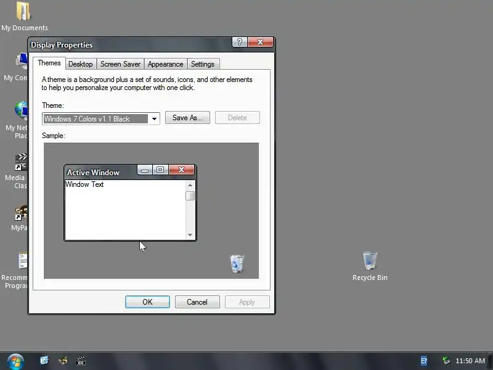Switch to the Desktop tab

(81, 64)
